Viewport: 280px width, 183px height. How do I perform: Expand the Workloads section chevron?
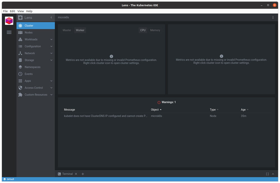(52, 39)
